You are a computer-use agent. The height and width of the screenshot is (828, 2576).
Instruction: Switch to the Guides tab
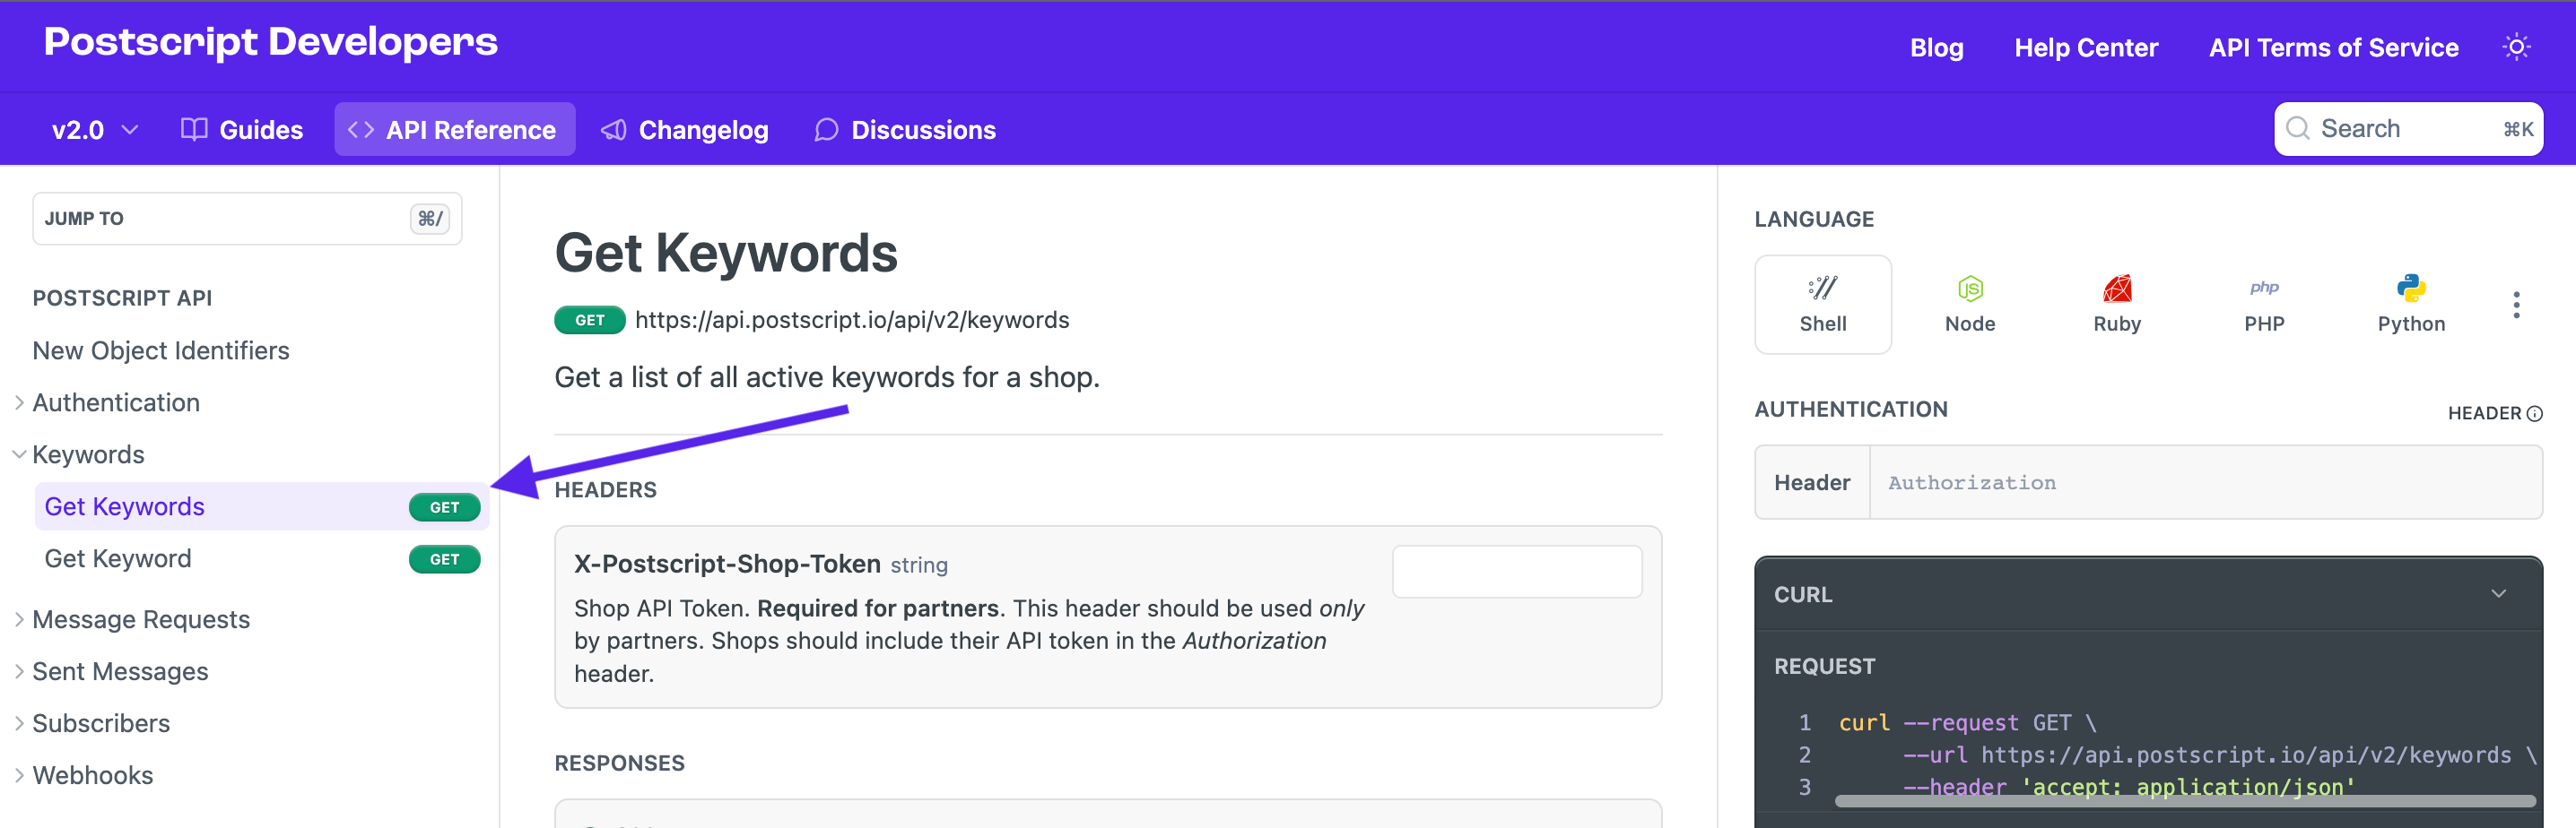pyautogui.click(x=241, y=129)
